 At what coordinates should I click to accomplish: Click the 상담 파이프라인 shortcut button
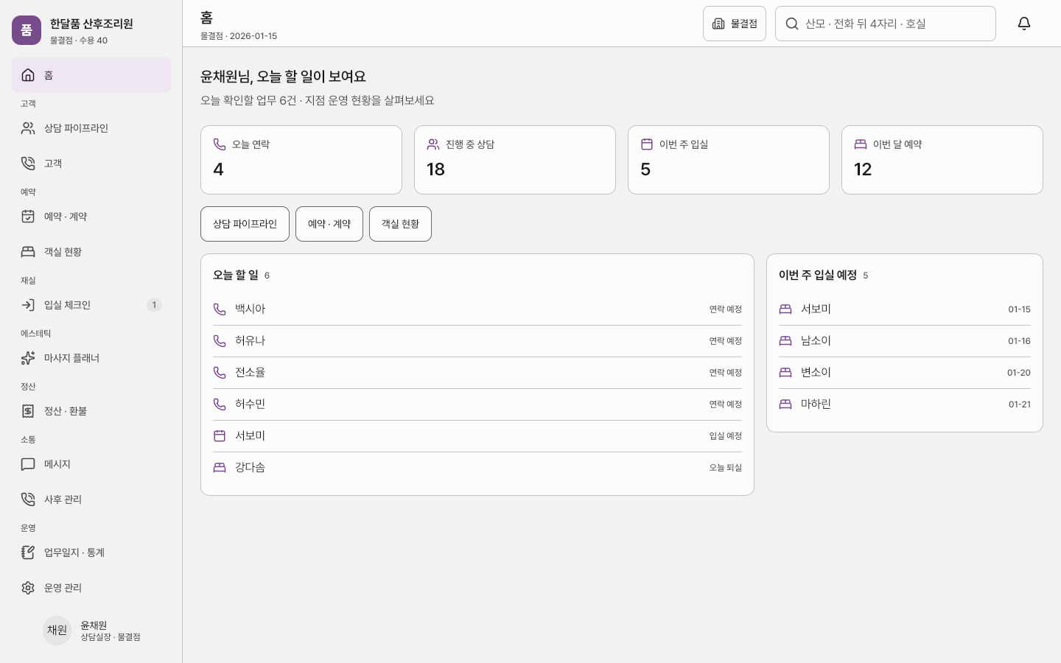tap(245, 224)
